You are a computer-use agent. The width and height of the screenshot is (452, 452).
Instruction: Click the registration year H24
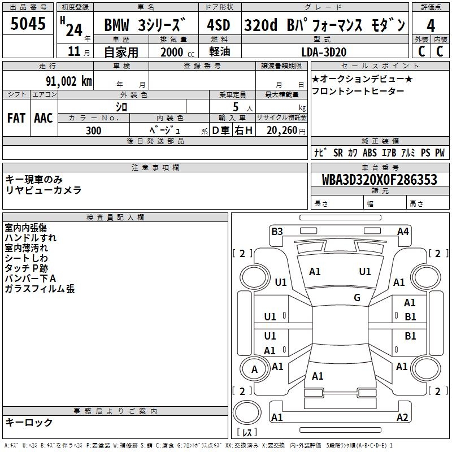point(72,27)
